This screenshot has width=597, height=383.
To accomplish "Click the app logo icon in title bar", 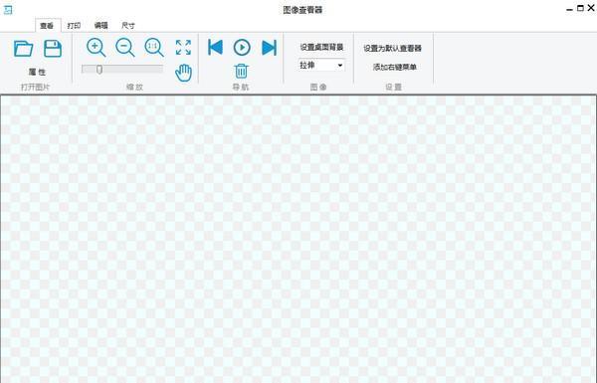I will [x=8, y=10].
